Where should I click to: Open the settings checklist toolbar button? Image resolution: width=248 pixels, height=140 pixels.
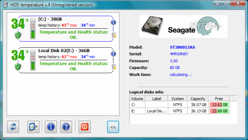[x=33, y=127]
